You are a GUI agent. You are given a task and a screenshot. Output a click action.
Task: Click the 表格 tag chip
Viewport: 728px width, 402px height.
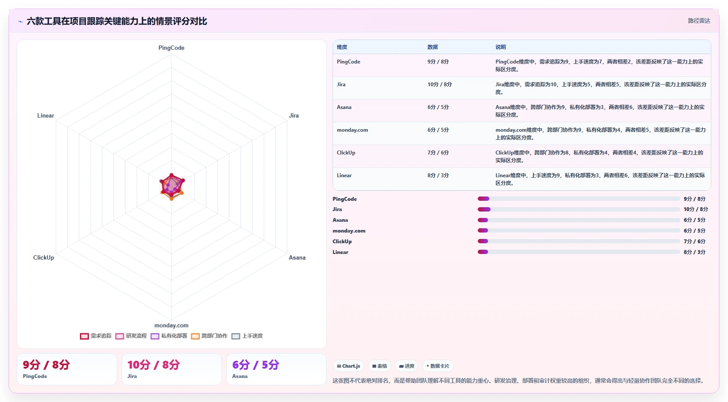point(379,366)
